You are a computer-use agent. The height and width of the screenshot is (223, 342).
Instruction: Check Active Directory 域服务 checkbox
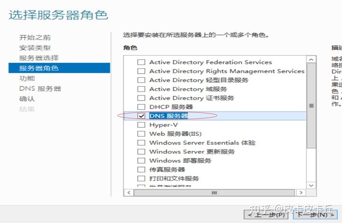tap(141, 89)
